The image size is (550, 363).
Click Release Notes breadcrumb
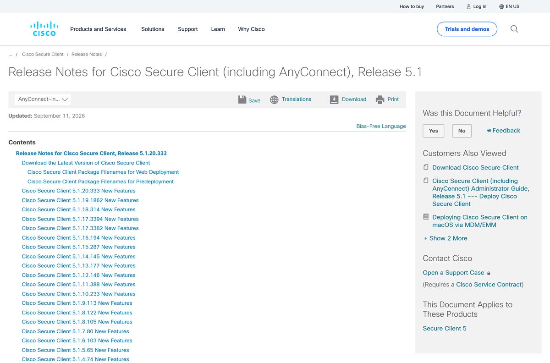(x=87, y=54)
